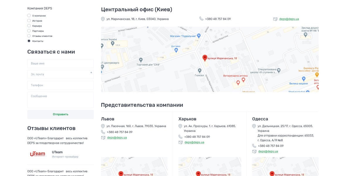Click into the Сообщение text area

[60, 100]
